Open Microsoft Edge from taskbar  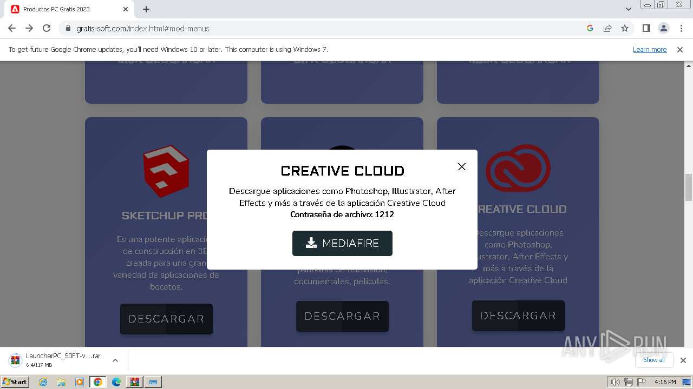point(116,382)
